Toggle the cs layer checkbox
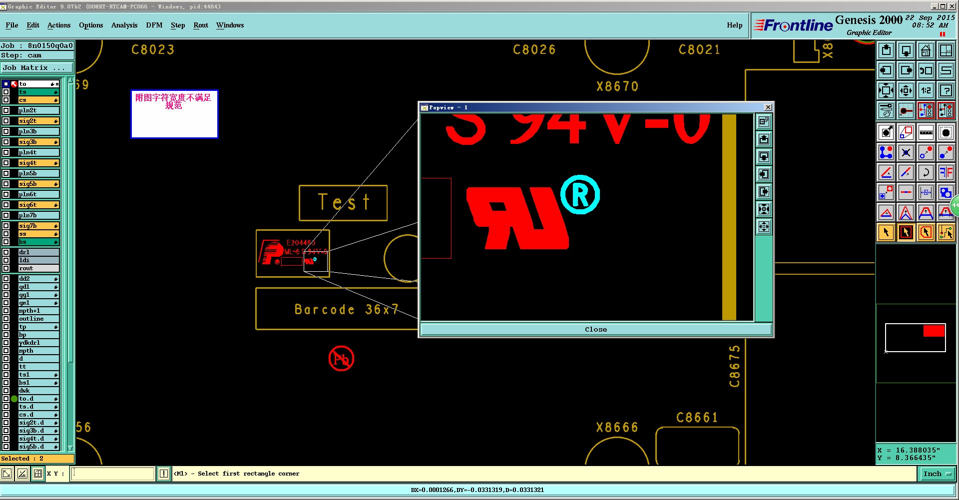 6,100
